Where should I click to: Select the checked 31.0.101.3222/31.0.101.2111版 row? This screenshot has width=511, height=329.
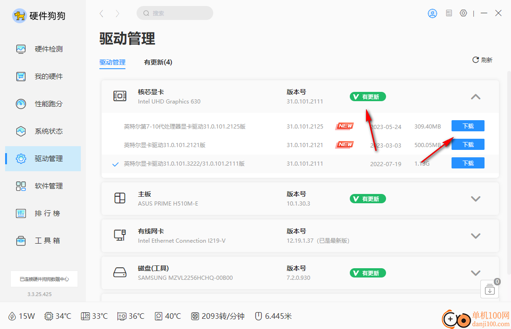pyautogui.click(x=300, y=164)
